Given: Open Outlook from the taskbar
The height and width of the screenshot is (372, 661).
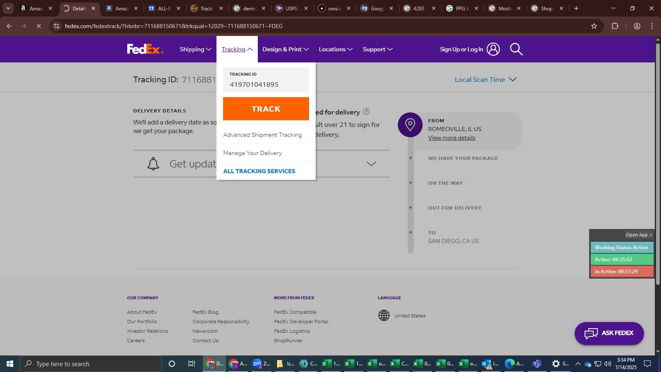Looking at the screenshot, I should tap(490, 364).
